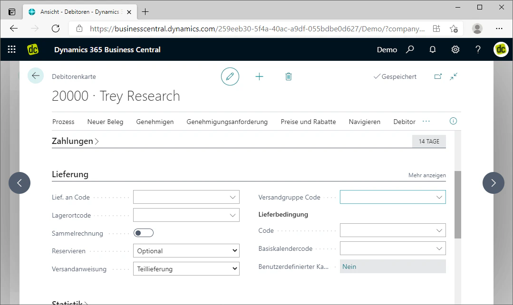Click the browser apps grid icon
The height and width of the screenshot is (305, 513).
click(436, 29)
